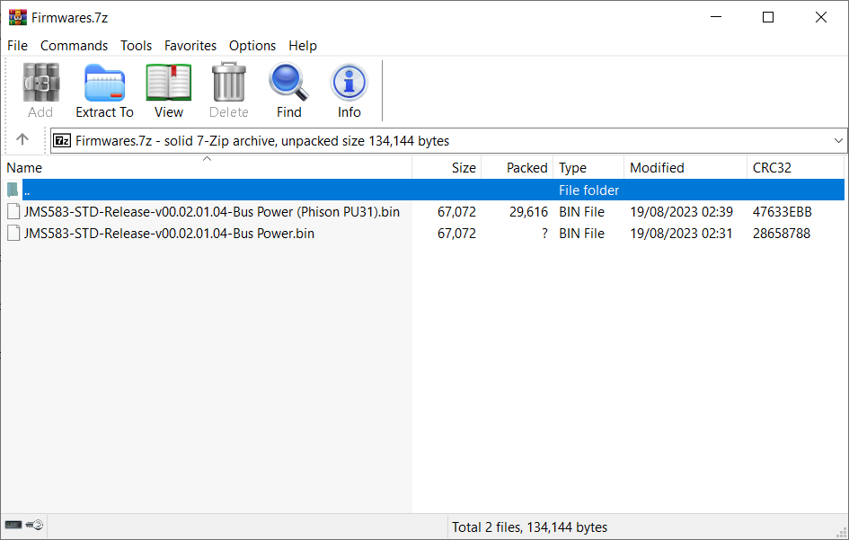Click the View book icon

pos(168,83)
